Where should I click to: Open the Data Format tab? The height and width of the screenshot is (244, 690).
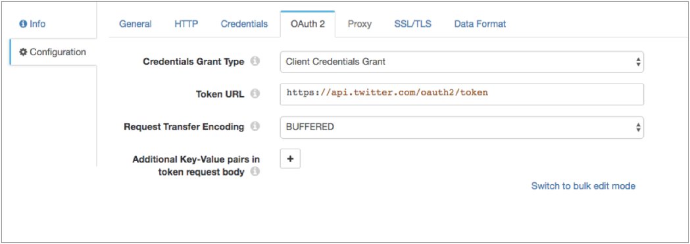(480, 24)
